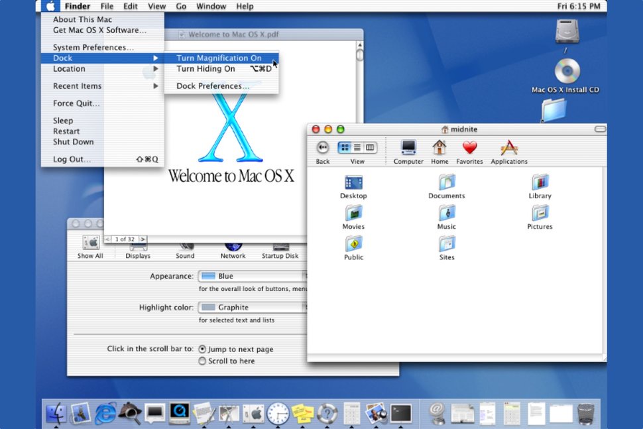Open Mac OS X Install CD
The image size is (643, 429).
click(x=566, y=72)
